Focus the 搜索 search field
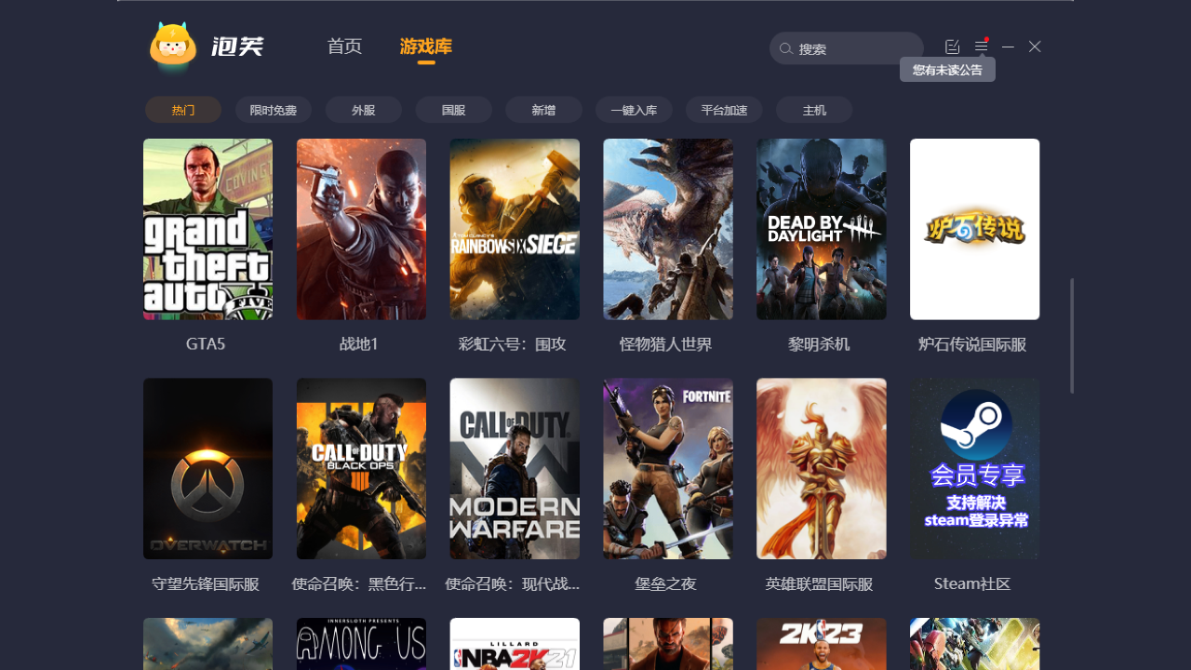Image resolution: width=1191 pixels, height=670 pixels. pyautogui.click(x=856, y=48)
